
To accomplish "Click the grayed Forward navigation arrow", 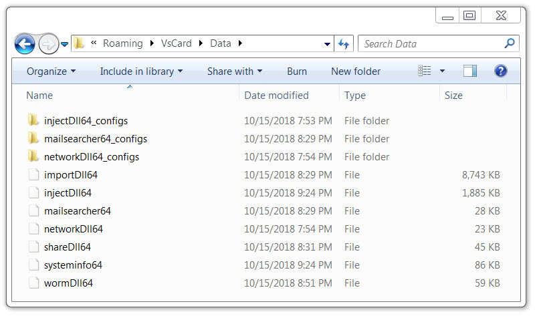I will [x=48, y=44].
